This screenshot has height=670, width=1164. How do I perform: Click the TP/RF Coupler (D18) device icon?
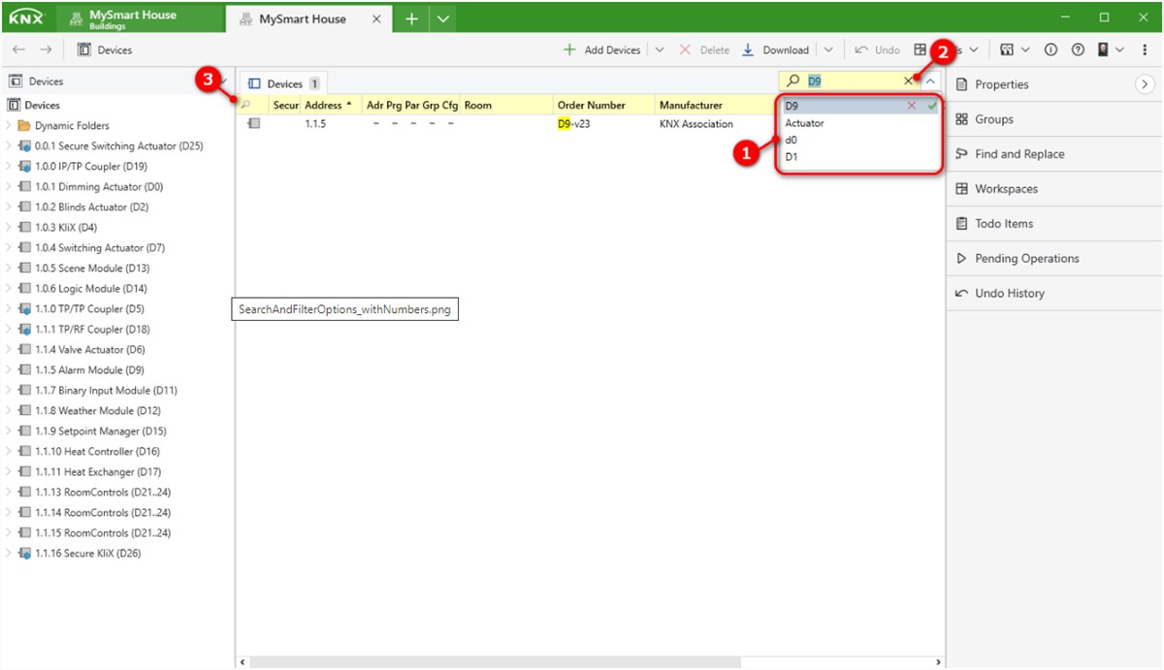click(x=25, y=330)
